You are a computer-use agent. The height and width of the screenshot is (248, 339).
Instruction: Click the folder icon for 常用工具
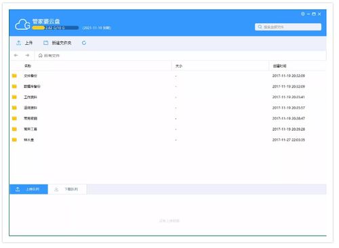coord(14,129)
